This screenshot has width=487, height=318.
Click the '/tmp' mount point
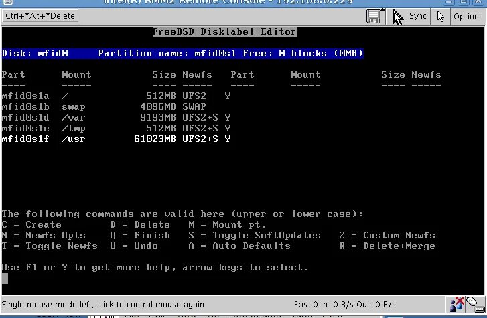pyautogui.click(x=73, y=129)
